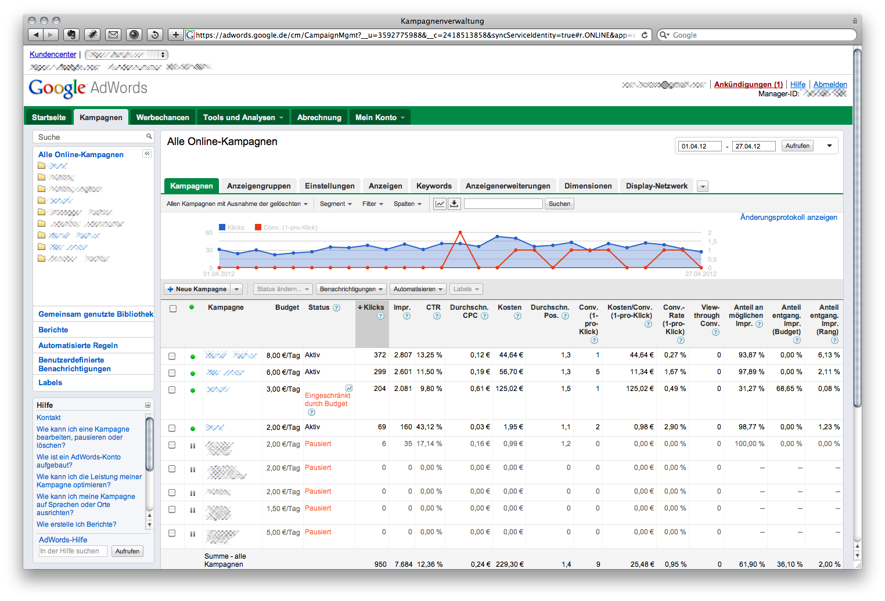The image size is (885, 601).
Task: Select checkbox of paused row with 6 Klicks
Action: [x=172, y=445]
